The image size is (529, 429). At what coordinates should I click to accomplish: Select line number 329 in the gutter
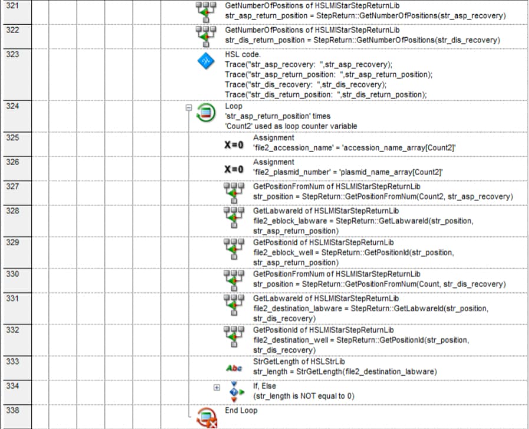click(17, 252)
